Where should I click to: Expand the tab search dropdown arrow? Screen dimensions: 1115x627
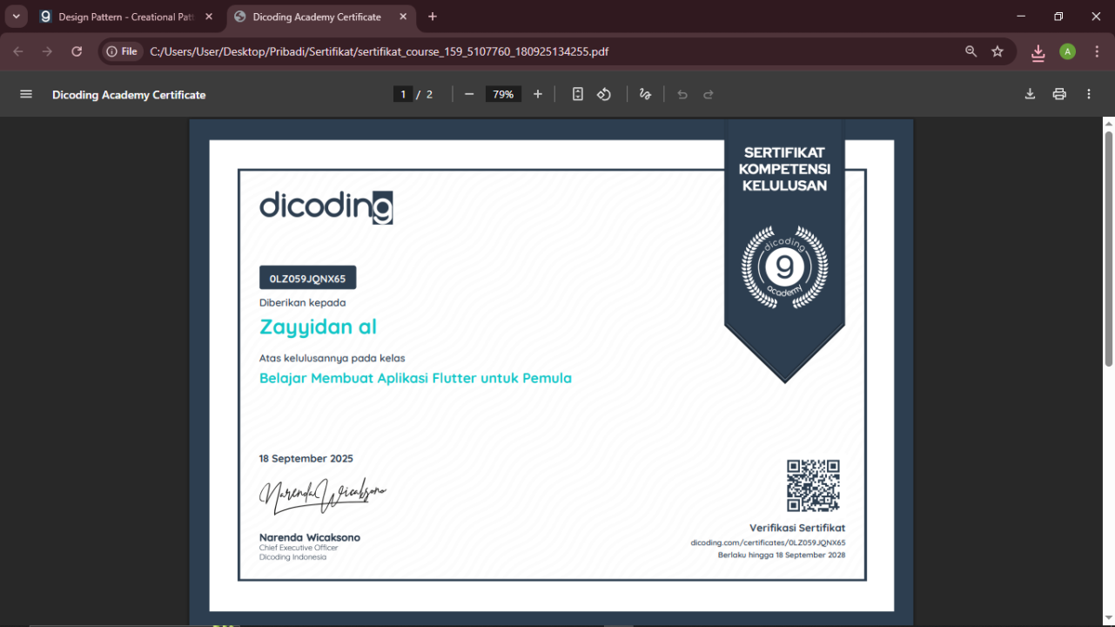pyautogui.click(x=16, y=17)
